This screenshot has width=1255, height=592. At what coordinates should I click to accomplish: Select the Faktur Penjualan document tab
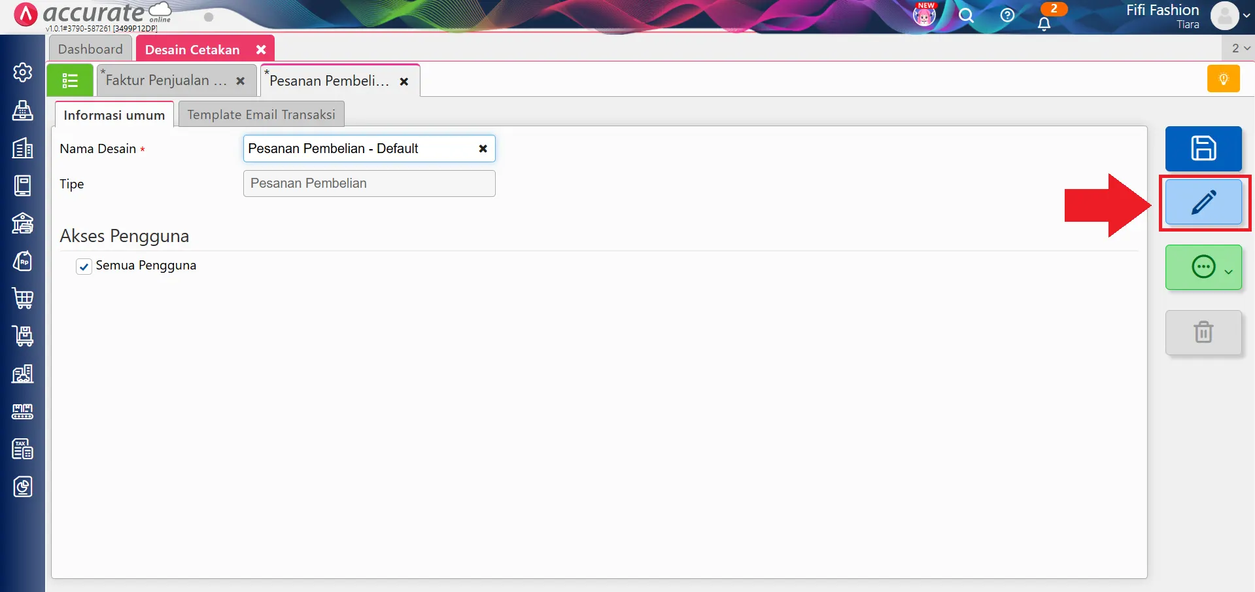click(x=166, y=80)
